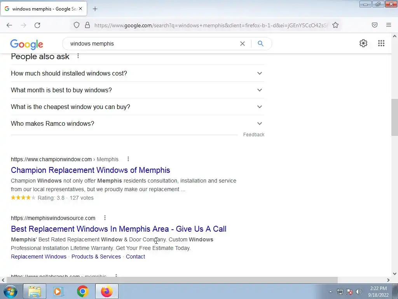Image resolution: width=398 pixels, height=299 pixels.
Task: Open the tracking protection shield icon
Action: pos(77,25)
